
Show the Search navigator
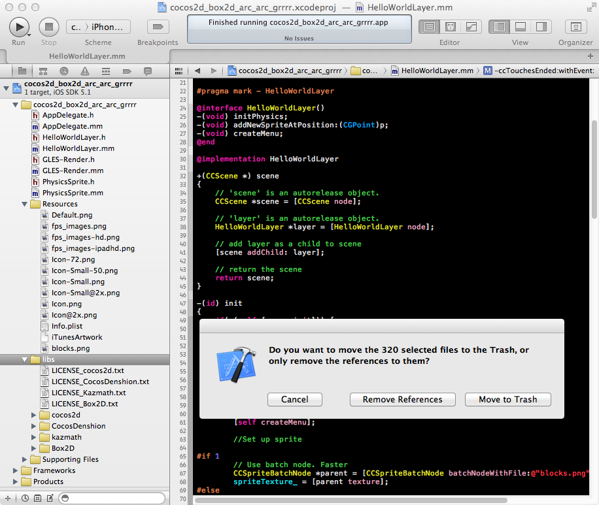coord(64,71)
